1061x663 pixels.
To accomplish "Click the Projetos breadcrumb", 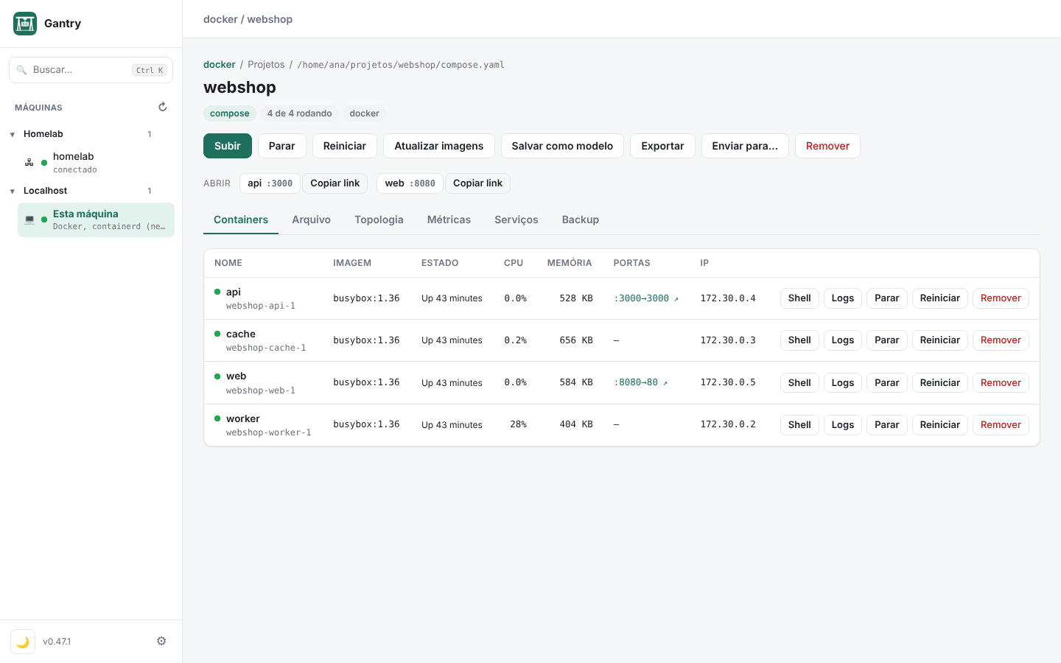I will (266, 65).
